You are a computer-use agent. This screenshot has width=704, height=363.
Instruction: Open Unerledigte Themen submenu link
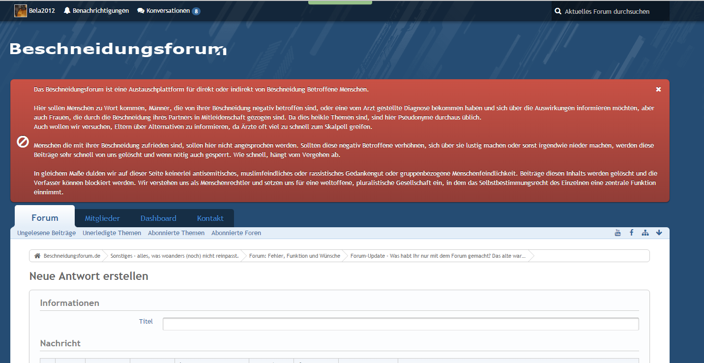[x=112, y=233]
